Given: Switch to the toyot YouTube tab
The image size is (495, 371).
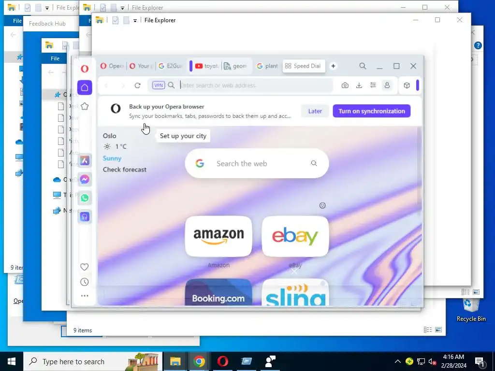Looking at the screenshot, I should point(207,66).
